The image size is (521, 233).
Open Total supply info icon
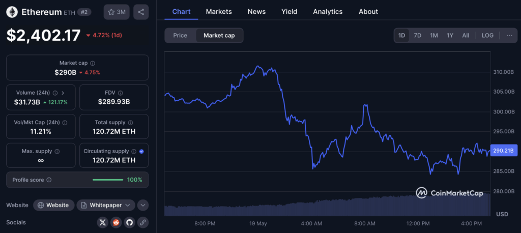tap(131, 122)
